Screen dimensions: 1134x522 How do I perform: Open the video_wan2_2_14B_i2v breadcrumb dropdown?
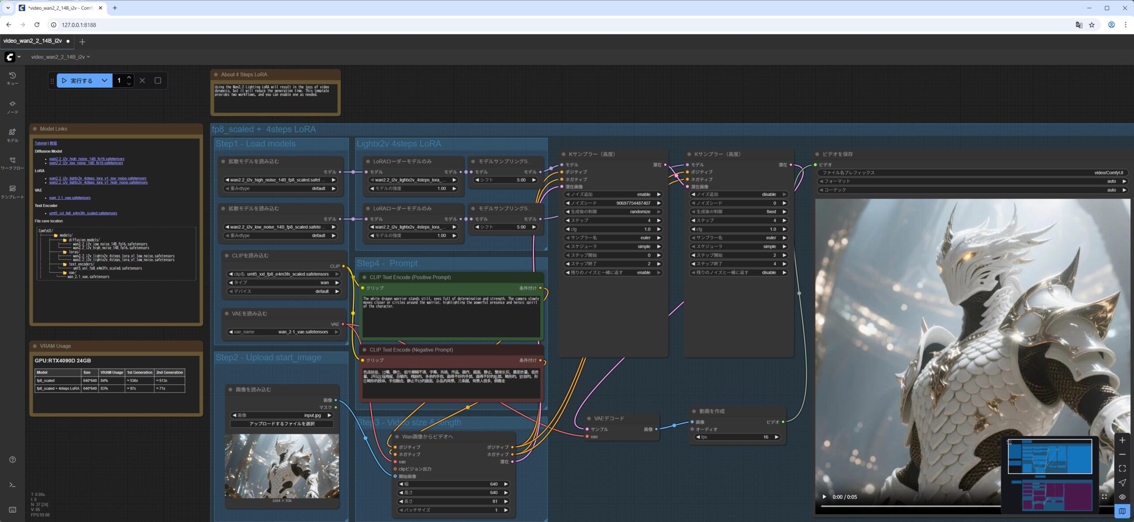(x=61, y=57)
